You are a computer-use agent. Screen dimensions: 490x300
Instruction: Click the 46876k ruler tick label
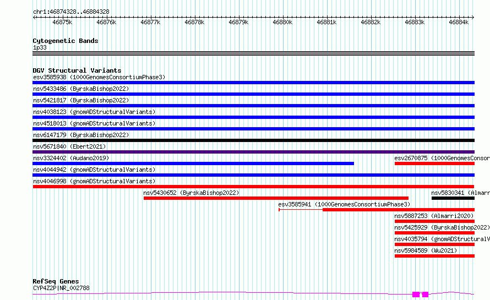[x=106, y=23]
